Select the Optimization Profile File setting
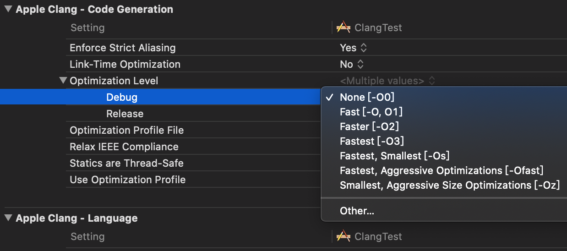The height and width of the screenshot is (251, 567). click(x=126, y=130)
